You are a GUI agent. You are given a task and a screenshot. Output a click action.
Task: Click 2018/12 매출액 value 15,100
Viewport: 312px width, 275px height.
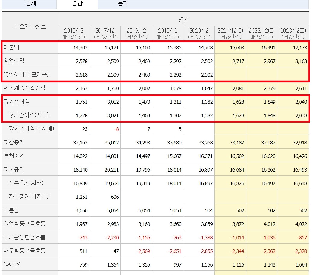[x=143, y=48]
